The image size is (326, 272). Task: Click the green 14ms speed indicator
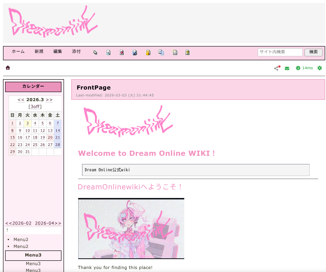[x=304, y=68]
